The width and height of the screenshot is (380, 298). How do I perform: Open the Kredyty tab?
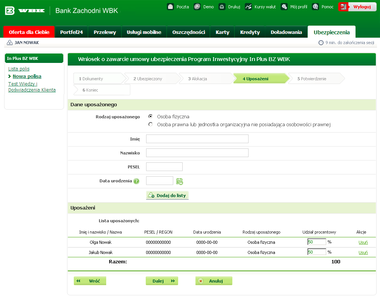(x=250, y=32)
